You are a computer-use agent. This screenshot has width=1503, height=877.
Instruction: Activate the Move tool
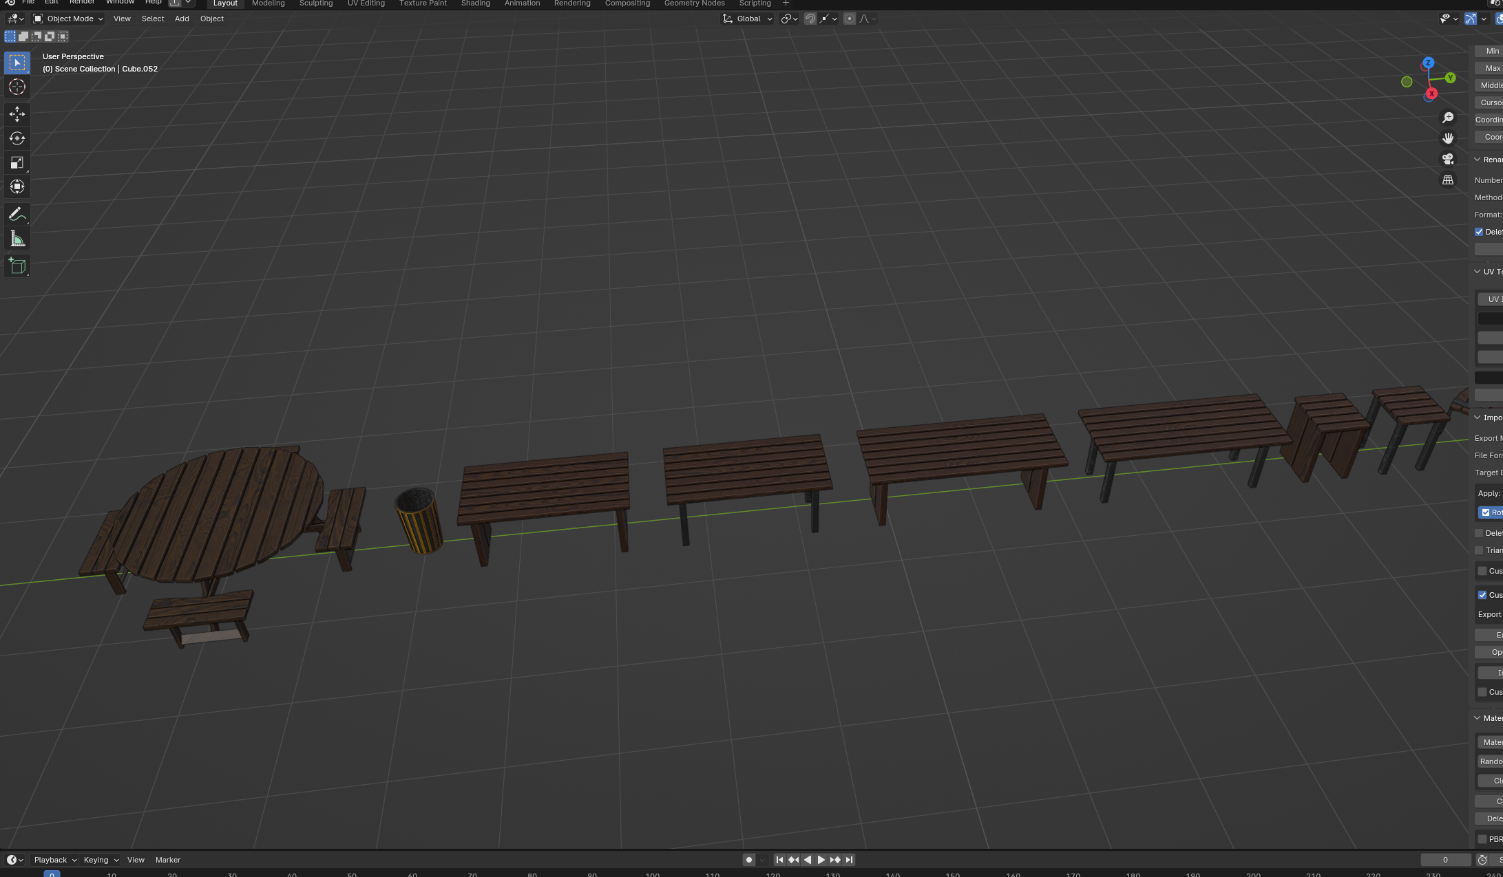coord(17,114)
